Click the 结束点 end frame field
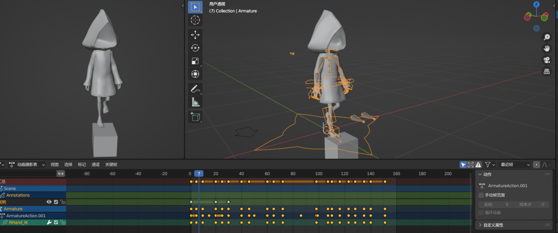The image size is (558, 233). point(531,205)
